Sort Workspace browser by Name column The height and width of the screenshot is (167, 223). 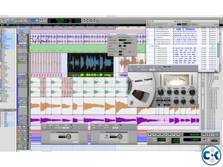click(x=161, y=27)
